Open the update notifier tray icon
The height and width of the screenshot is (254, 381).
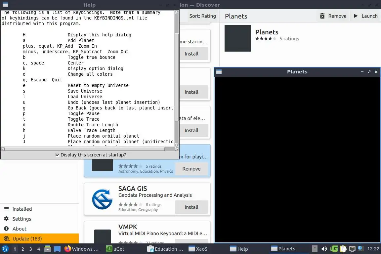pyautogui.click(x=360, y=248)
